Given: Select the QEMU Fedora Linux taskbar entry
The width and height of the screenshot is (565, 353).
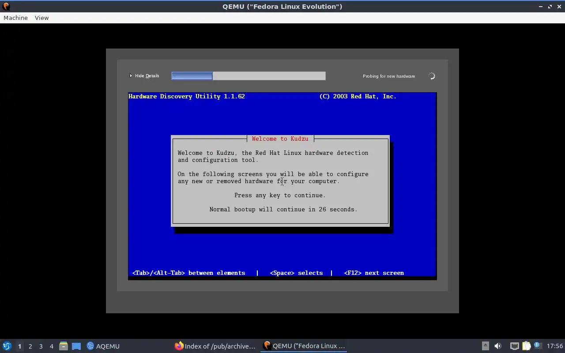Looking at the screenshot, I should click(x=304, y=346).
